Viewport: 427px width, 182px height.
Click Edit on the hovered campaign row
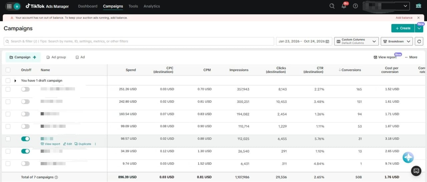tap(67, 144)
